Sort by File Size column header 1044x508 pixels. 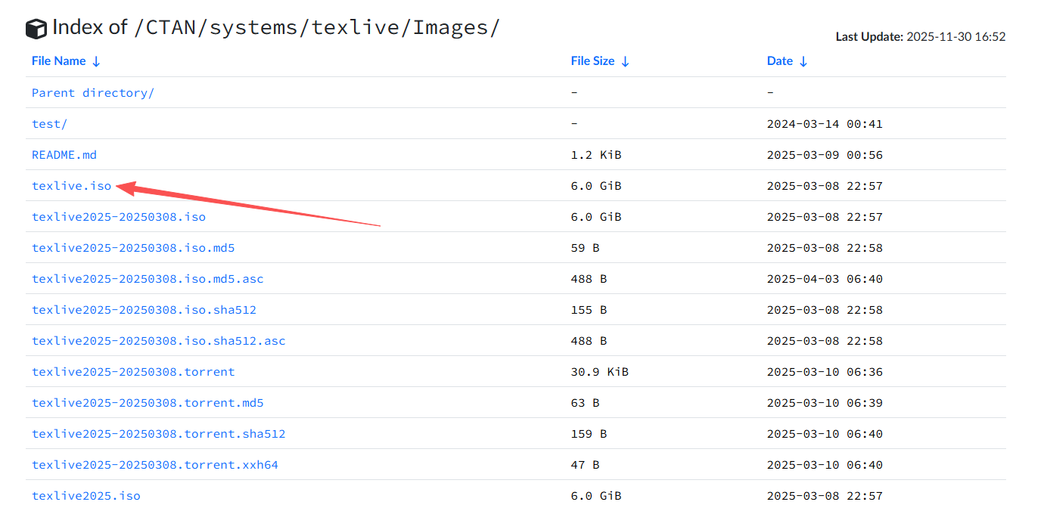tap(600, 61)
